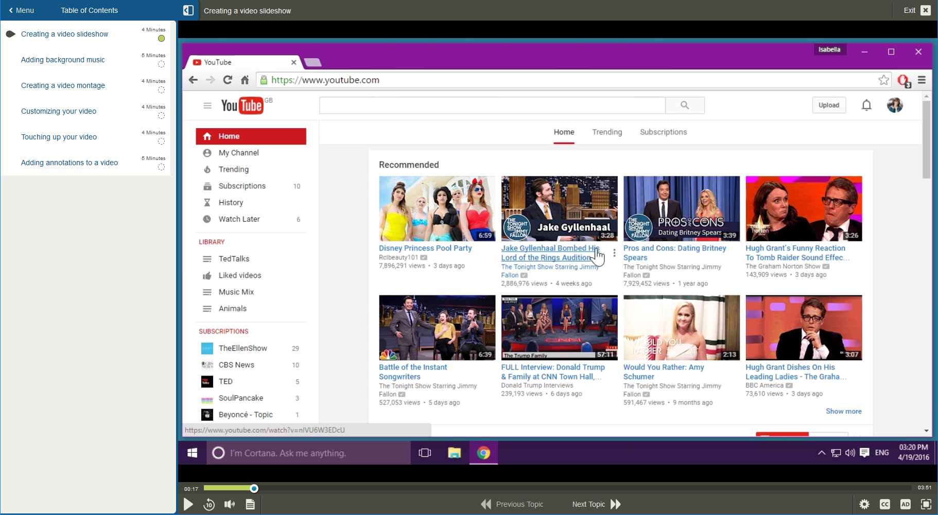Toggle audio description in the player

point(905,504)
